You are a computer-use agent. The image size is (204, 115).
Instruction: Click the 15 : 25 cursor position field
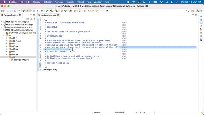(x=140, y=113)
